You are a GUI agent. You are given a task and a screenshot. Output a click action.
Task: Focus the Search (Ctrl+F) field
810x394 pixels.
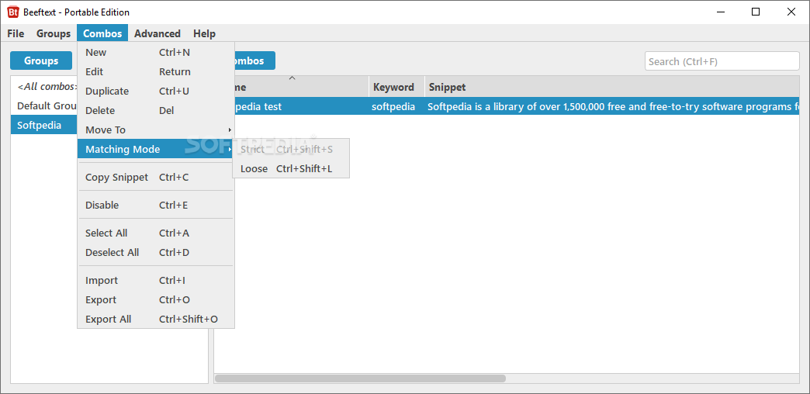pyautogui.click(x=722, y=61)
